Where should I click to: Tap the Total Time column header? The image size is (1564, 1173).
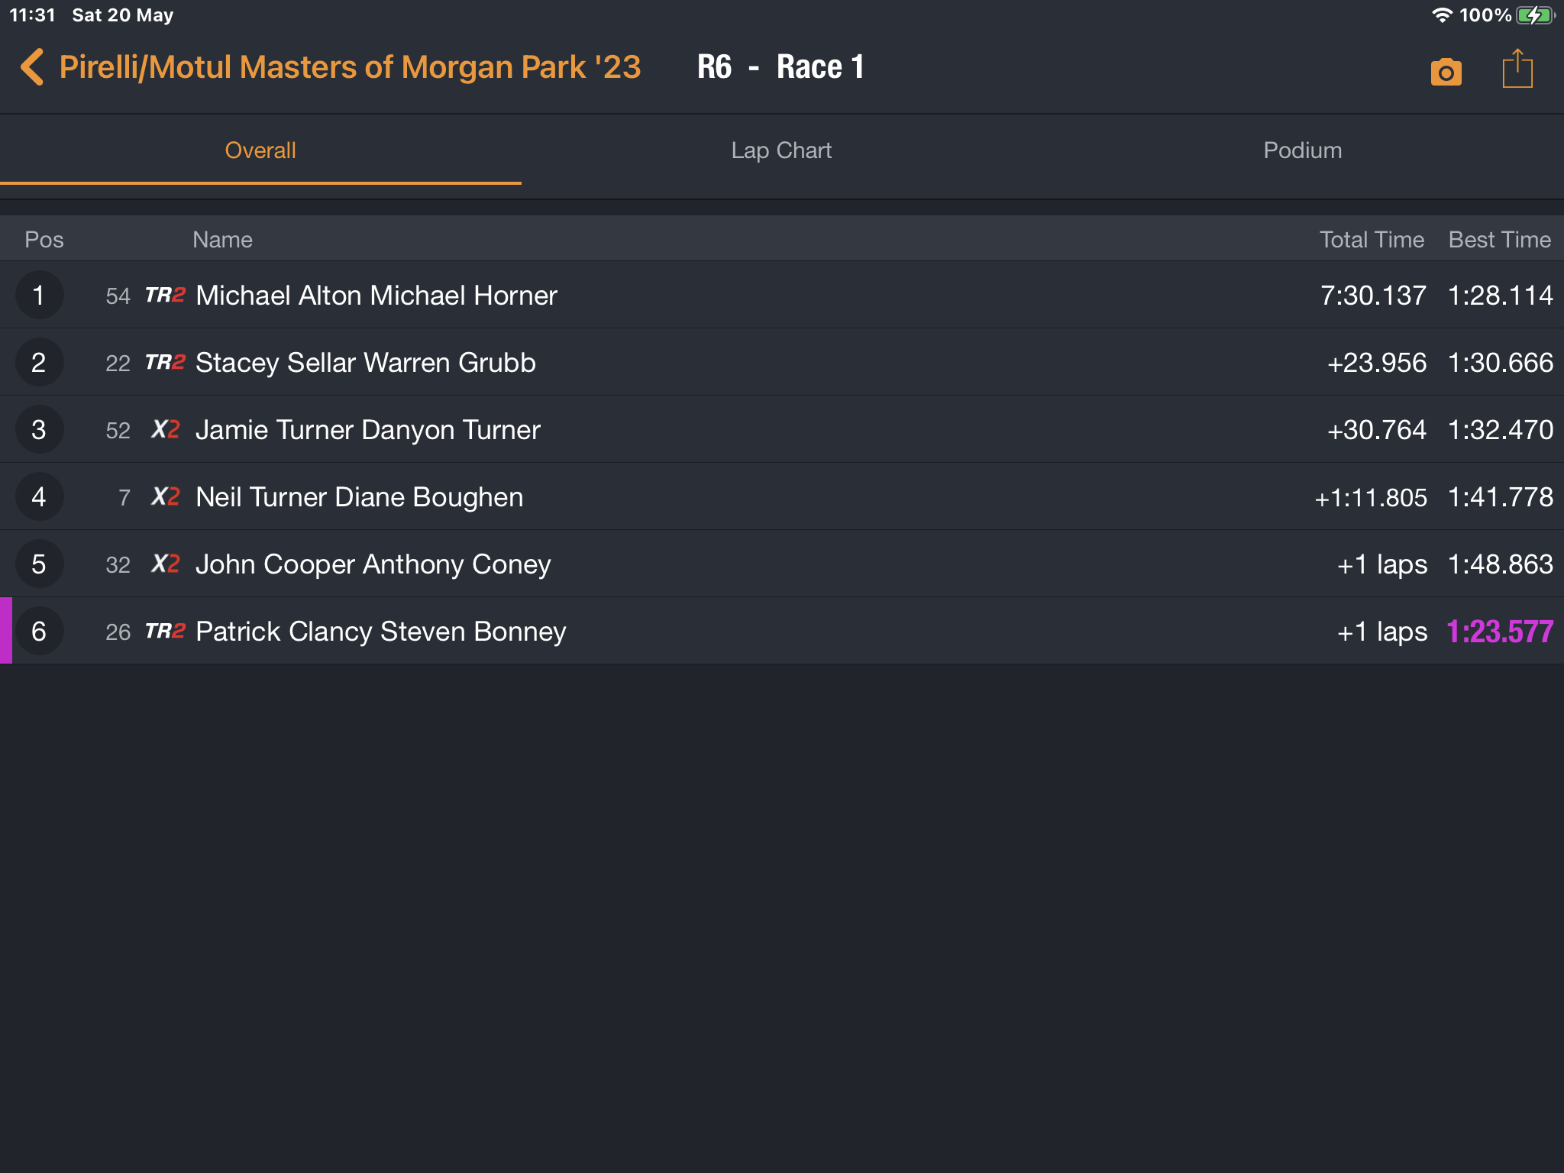[x=1372, y=240]
